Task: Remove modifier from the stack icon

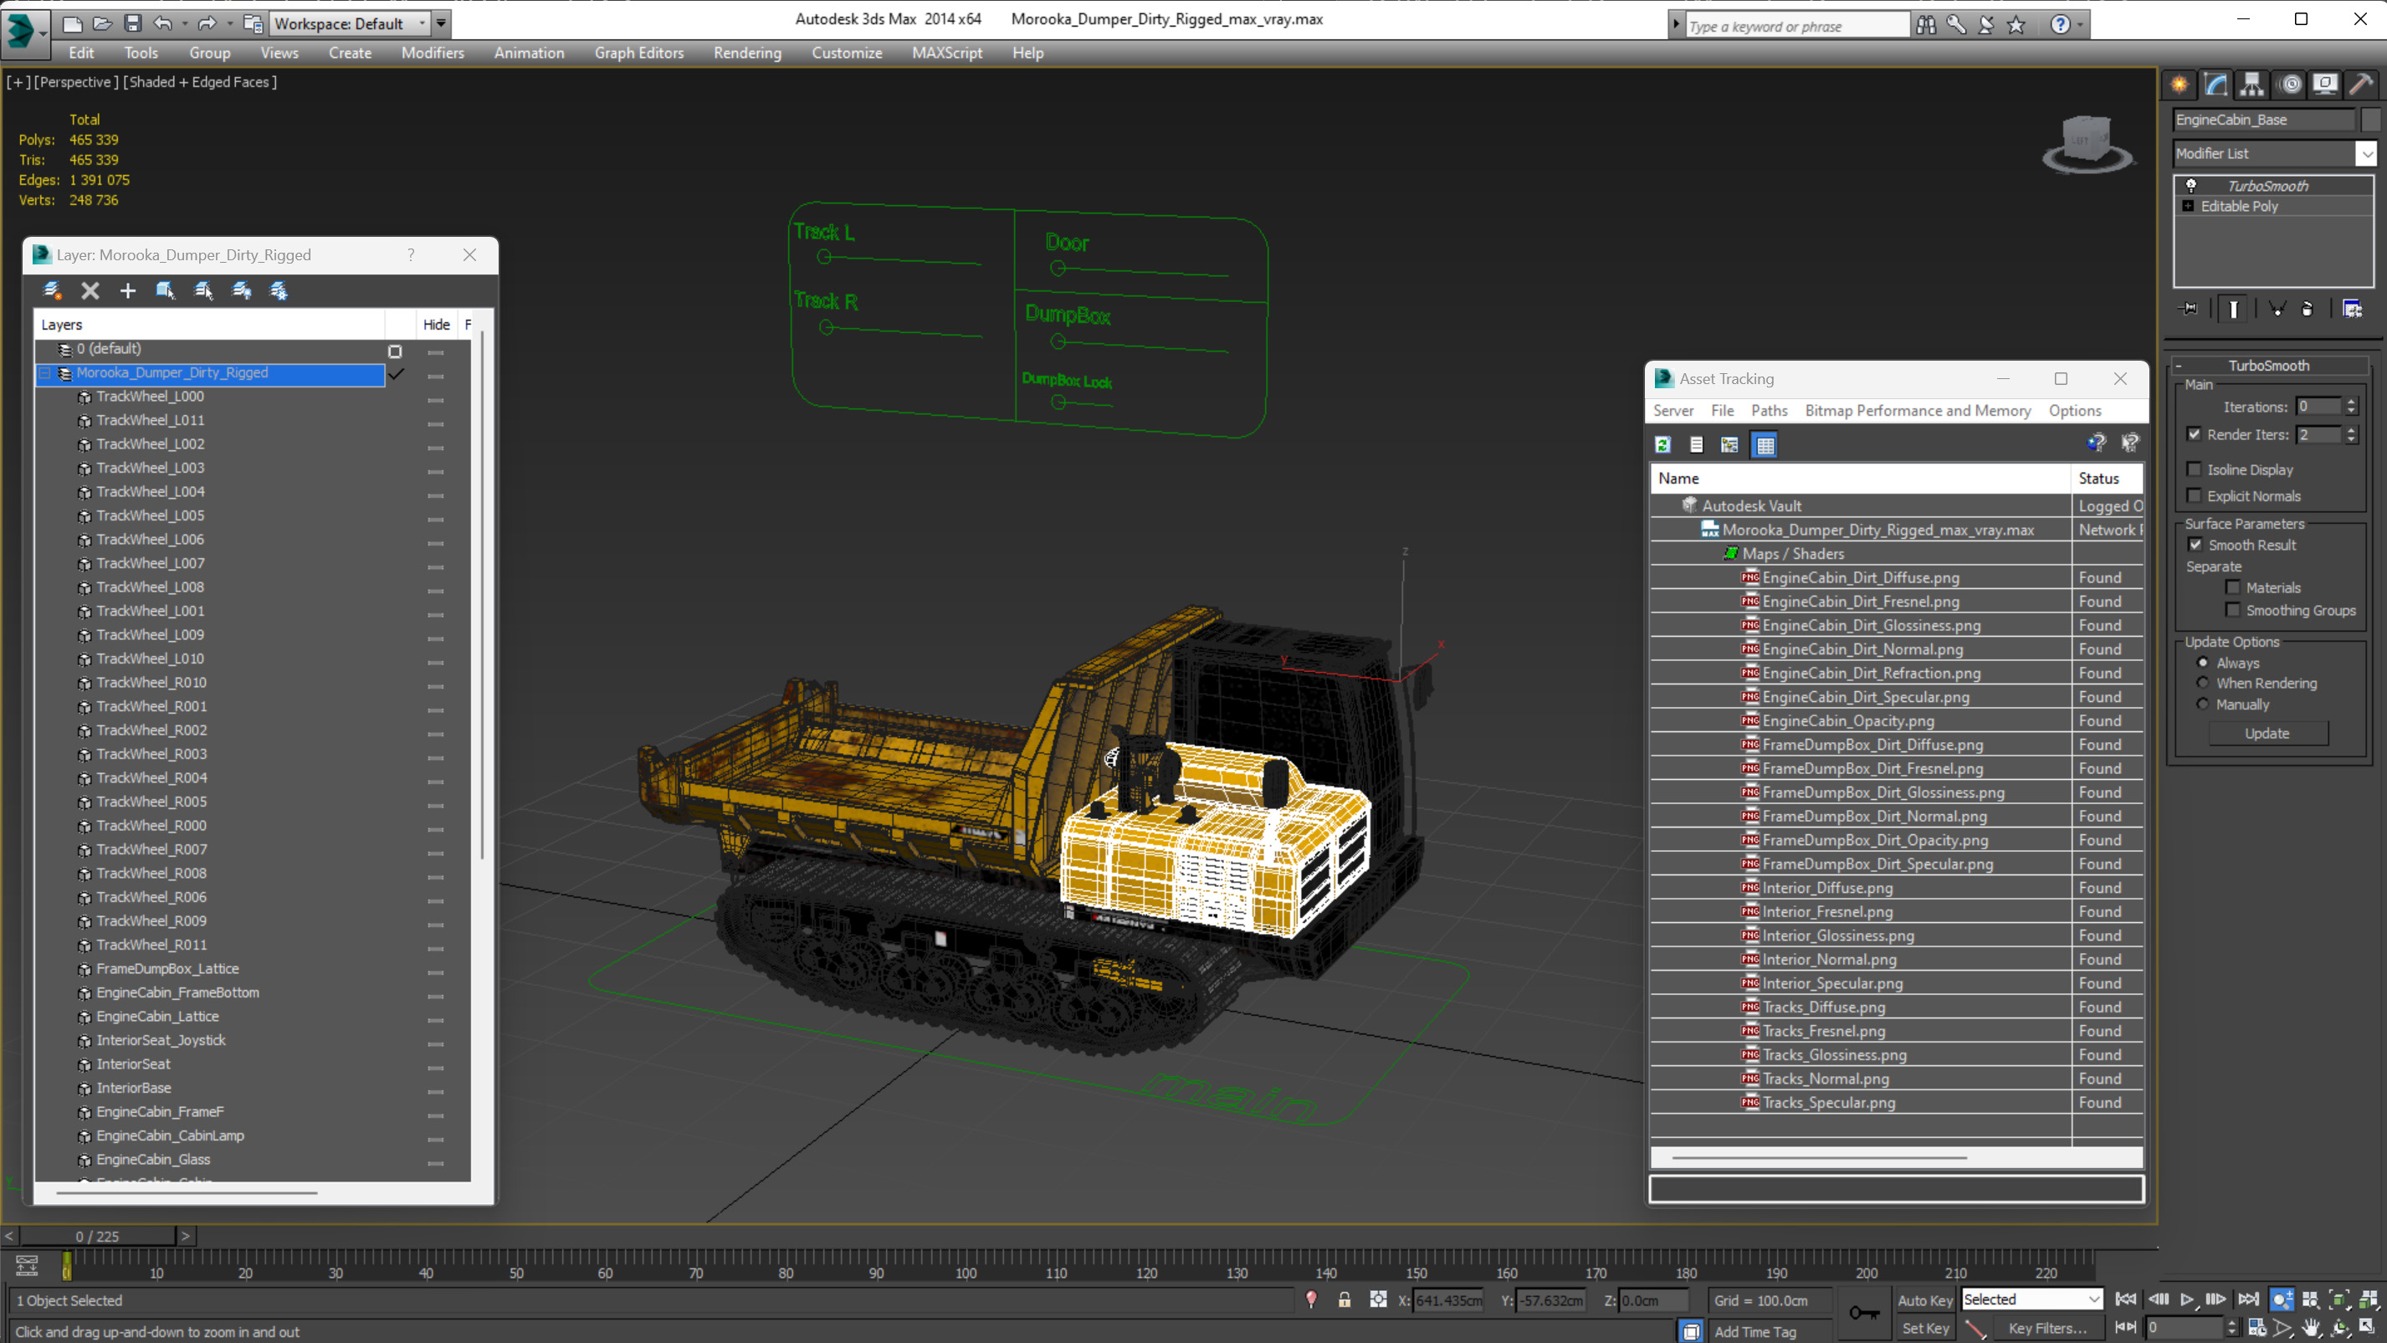Action: (x=2308, y=309)
